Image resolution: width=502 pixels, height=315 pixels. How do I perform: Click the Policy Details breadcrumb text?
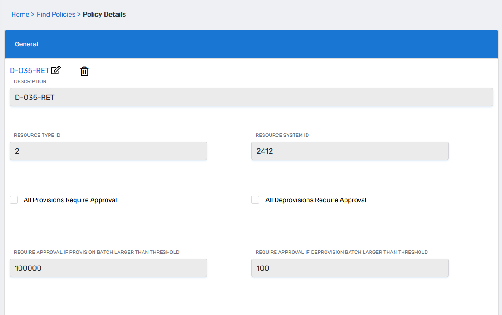coord(104,14)
